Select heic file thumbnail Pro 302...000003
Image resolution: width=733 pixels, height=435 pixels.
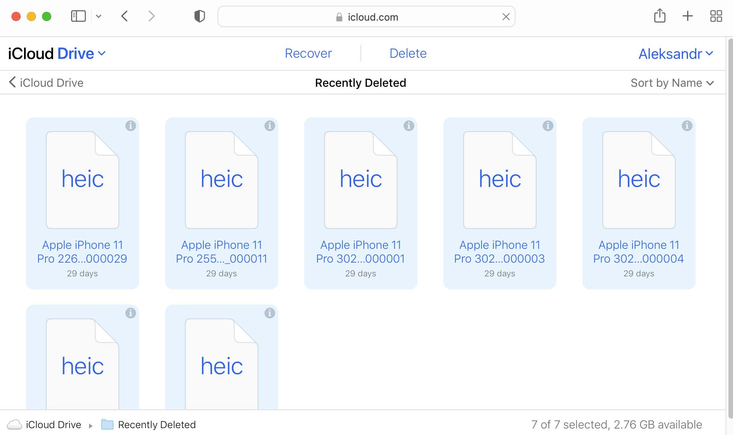pos(500,180)
